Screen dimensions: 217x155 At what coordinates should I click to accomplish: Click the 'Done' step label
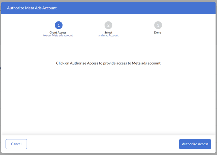pyautogui.click(x=157, y=32)
